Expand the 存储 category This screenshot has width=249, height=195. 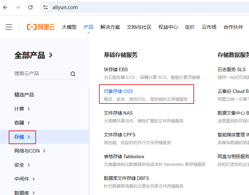point(22,137)
